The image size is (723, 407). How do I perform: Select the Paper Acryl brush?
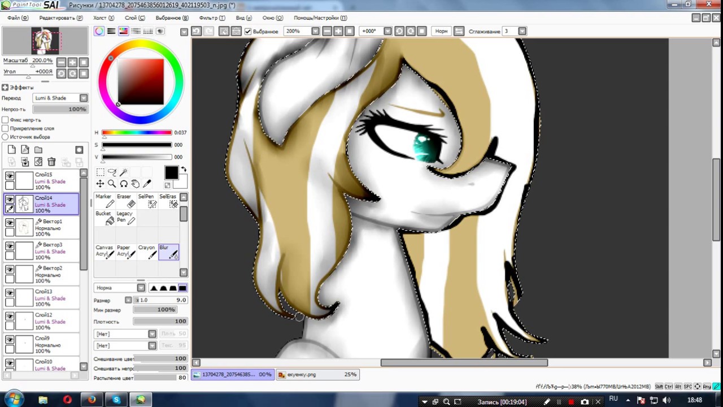(x=125, y=252)
